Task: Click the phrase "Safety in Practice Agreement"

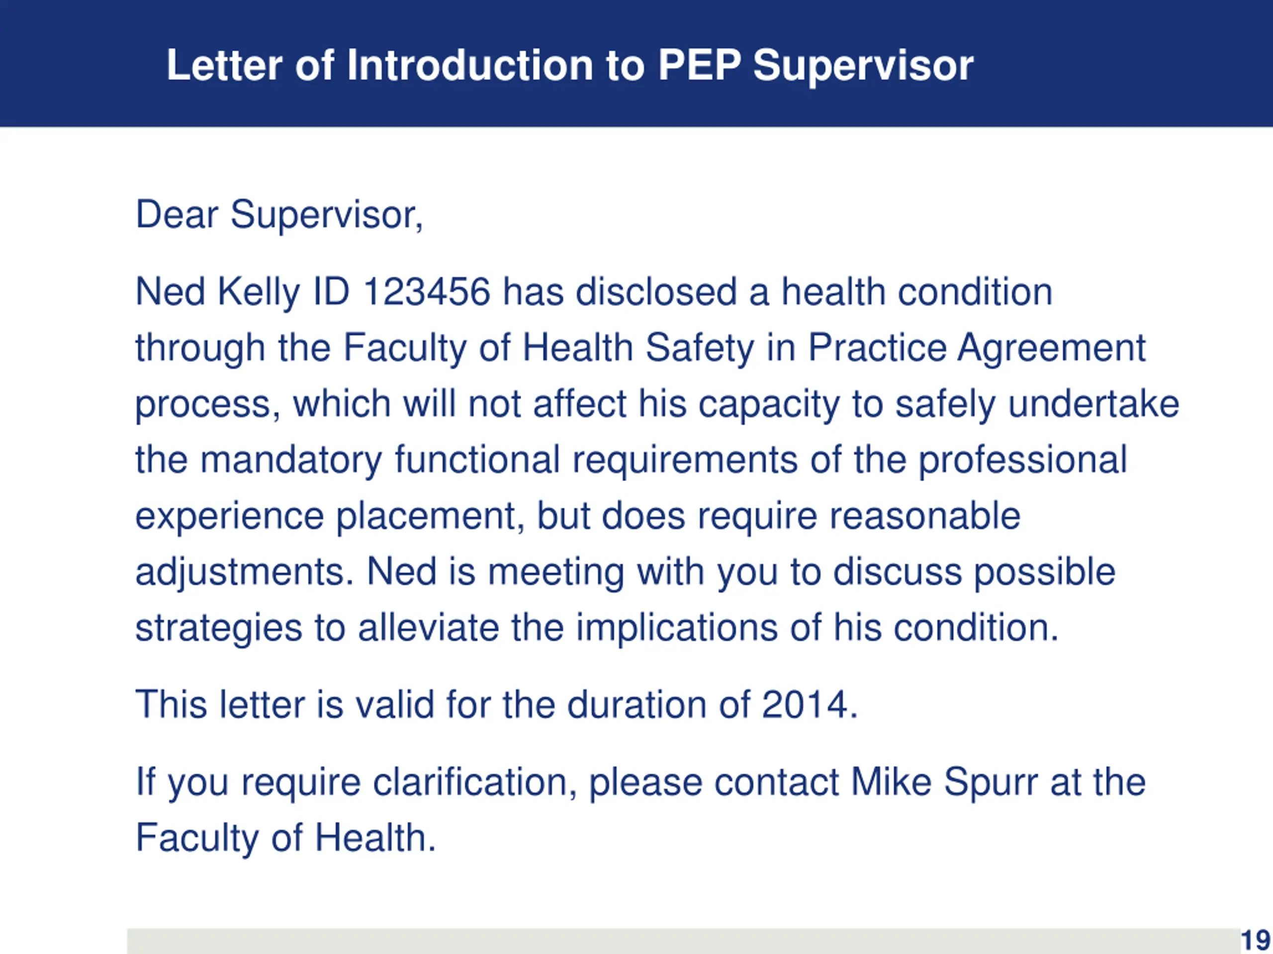Action: (895, 348)
